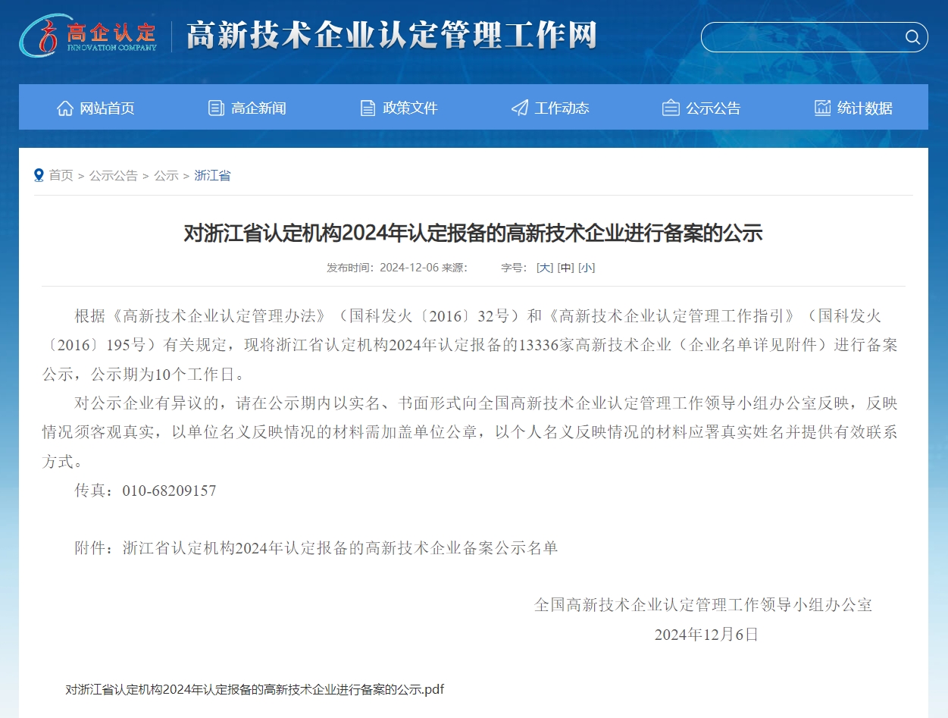Download the 公示.pdf attachment file
Image resolution: width=948 pixels, height=718 pixels.
click(x=255, y=689)
